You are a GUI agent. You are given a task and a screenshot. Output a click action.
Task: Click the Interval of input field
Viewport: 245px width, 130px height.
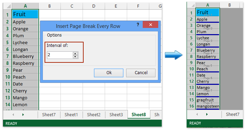pos(60,55)
